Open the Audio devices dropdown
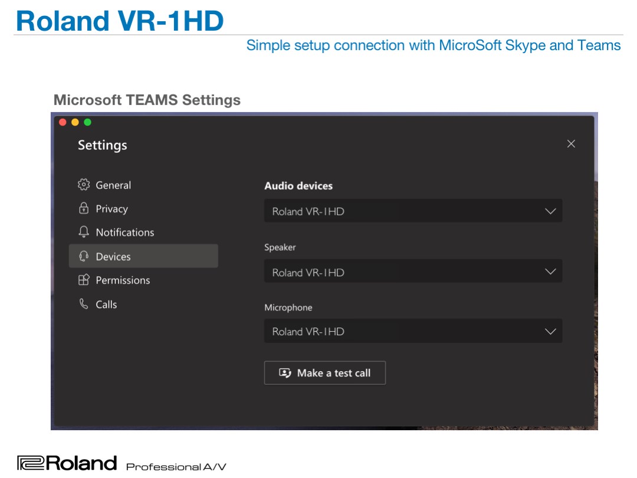Viewport: 637px width, 478px height. 413,211
